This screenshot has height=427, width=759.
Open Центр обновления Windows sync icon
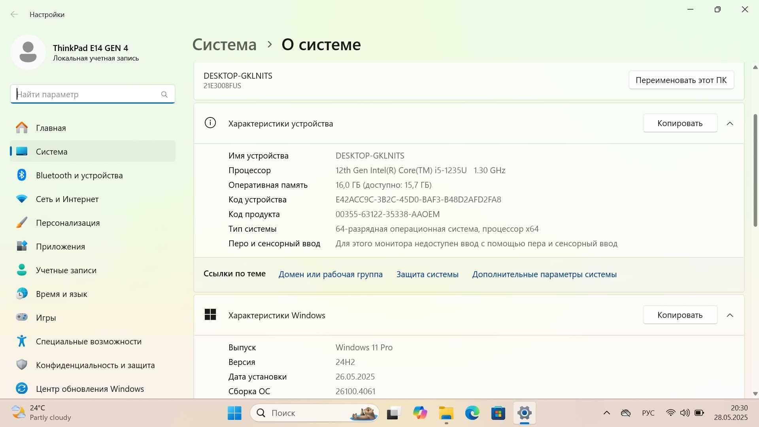click(22, 388)
